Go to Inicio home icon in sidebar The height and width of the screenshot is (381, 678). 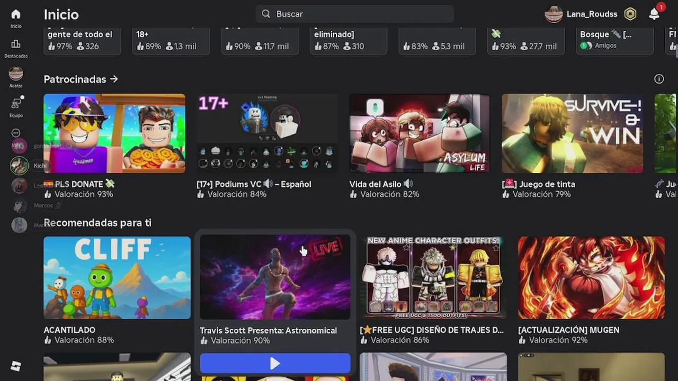pos(16,14)
